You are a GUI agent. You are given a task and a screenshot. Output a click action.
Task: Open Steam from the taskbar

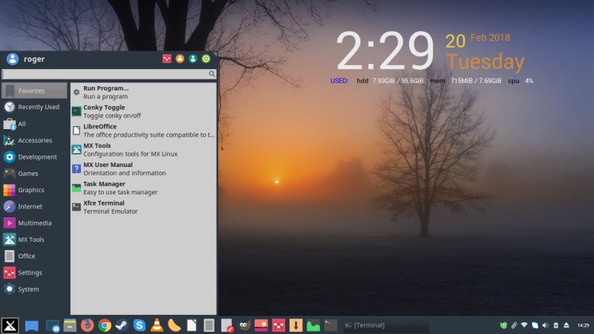(122, 325)
